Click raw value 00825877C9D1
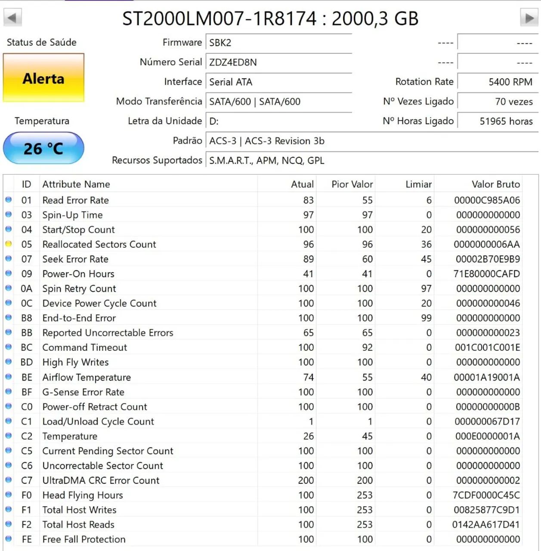The height and width of the screenshot is (551, 541). point(487,510)
